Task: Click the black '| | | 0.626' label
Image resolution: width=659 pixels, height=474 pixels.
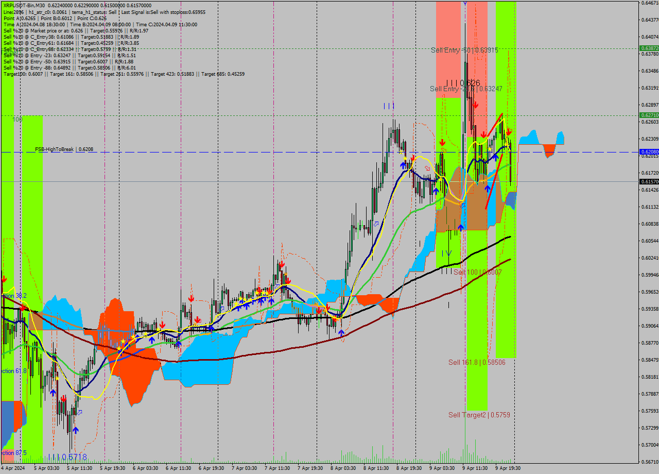Action: point(463,82)
